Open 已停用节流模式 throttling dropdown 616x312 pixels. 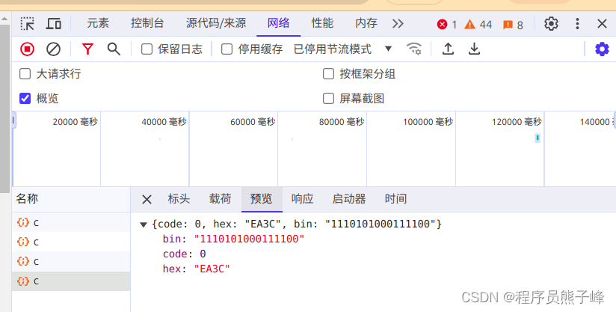coord(342,49)
